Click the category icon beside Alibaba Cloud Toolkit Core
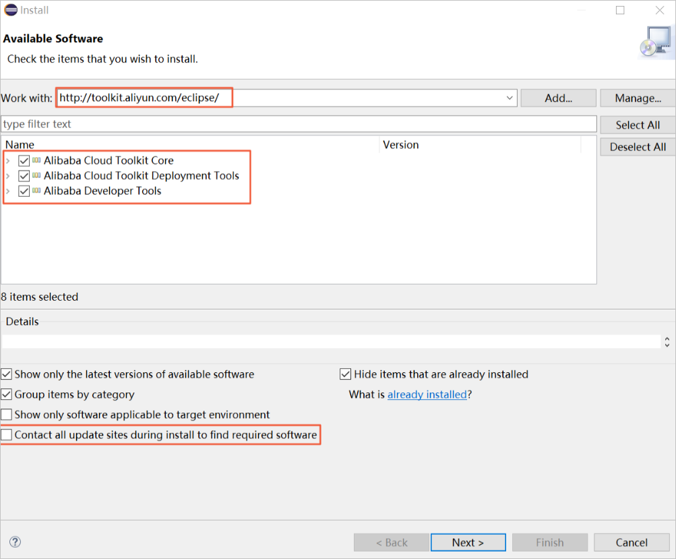The height and width of the screenshot is (559, 676). [x=36, y=160]
